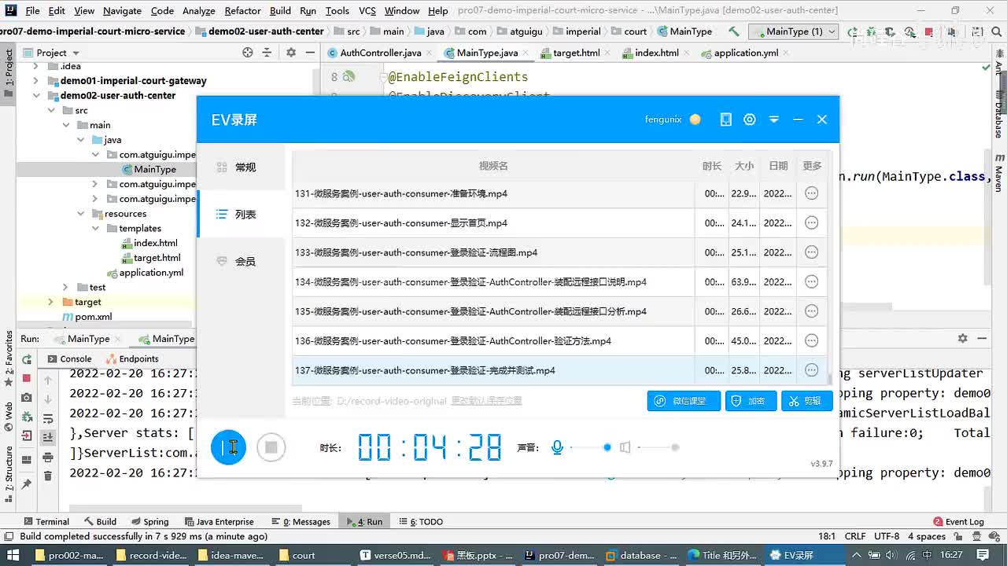This screenshot has height=566, width=1007.
Task: Open the EV录屏 settings gear
Action: [x=750, y=119]
